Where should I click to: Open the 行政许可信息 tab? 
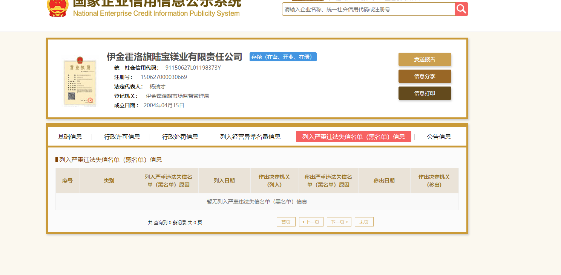coord(122,137)
